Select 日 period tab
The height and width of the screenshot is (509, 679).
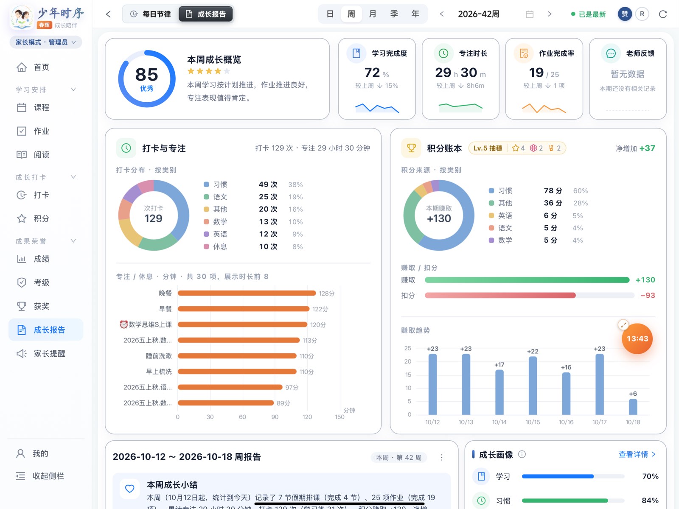[330, 14]
